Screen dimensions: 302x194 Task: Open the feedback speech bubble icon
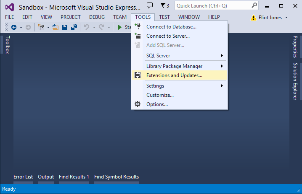pos(150,5)
